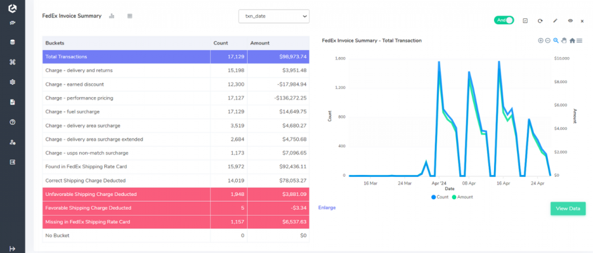Click the logout box-arrow icon in sidebar
This screenshot has height=253, width=593.
click(x=13, y=162)
